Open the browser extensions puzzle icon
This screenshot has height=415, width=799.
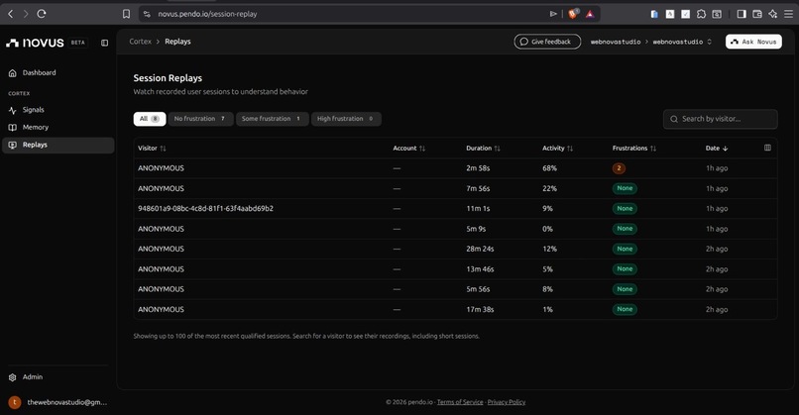(x=701, y=14)
